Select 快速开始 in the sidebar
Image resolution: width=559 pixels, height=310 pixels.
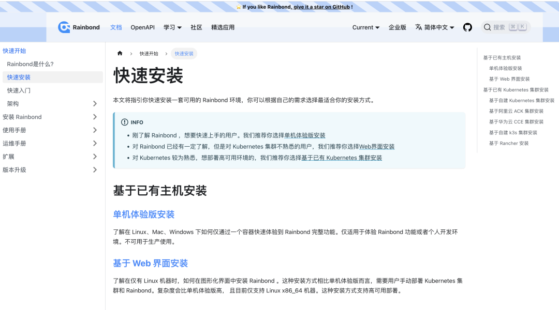pyautogui.click(x=14, y=51)
